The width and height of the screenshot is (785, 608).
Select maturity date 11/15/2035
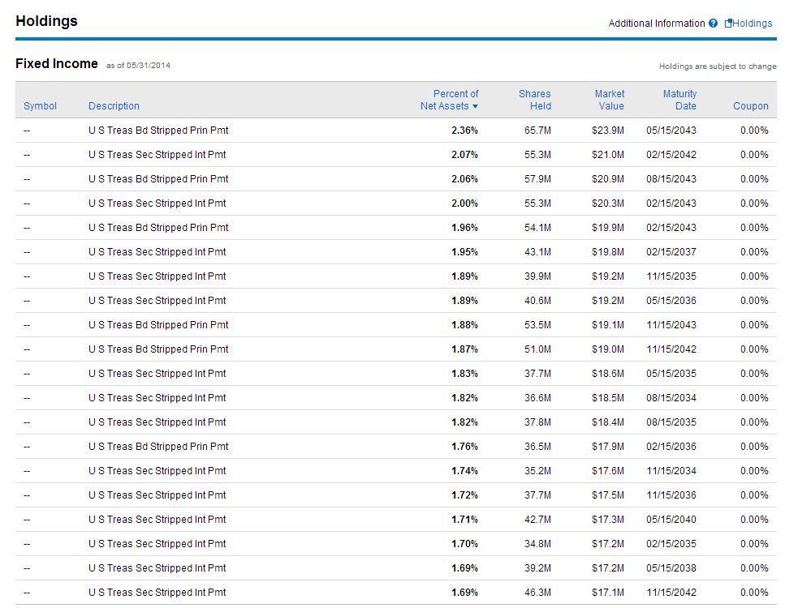(671, 276)
